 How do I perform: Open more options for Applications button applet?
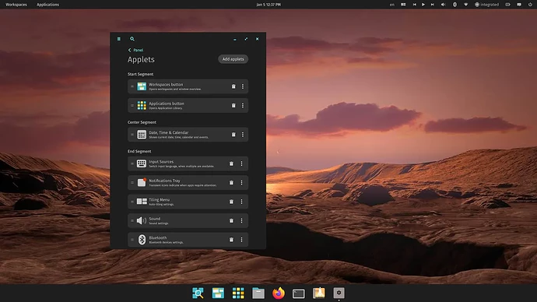point(243,105)
